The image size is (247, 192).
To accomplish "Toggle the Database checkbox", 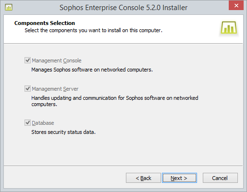I will click(x=27, y=123).
